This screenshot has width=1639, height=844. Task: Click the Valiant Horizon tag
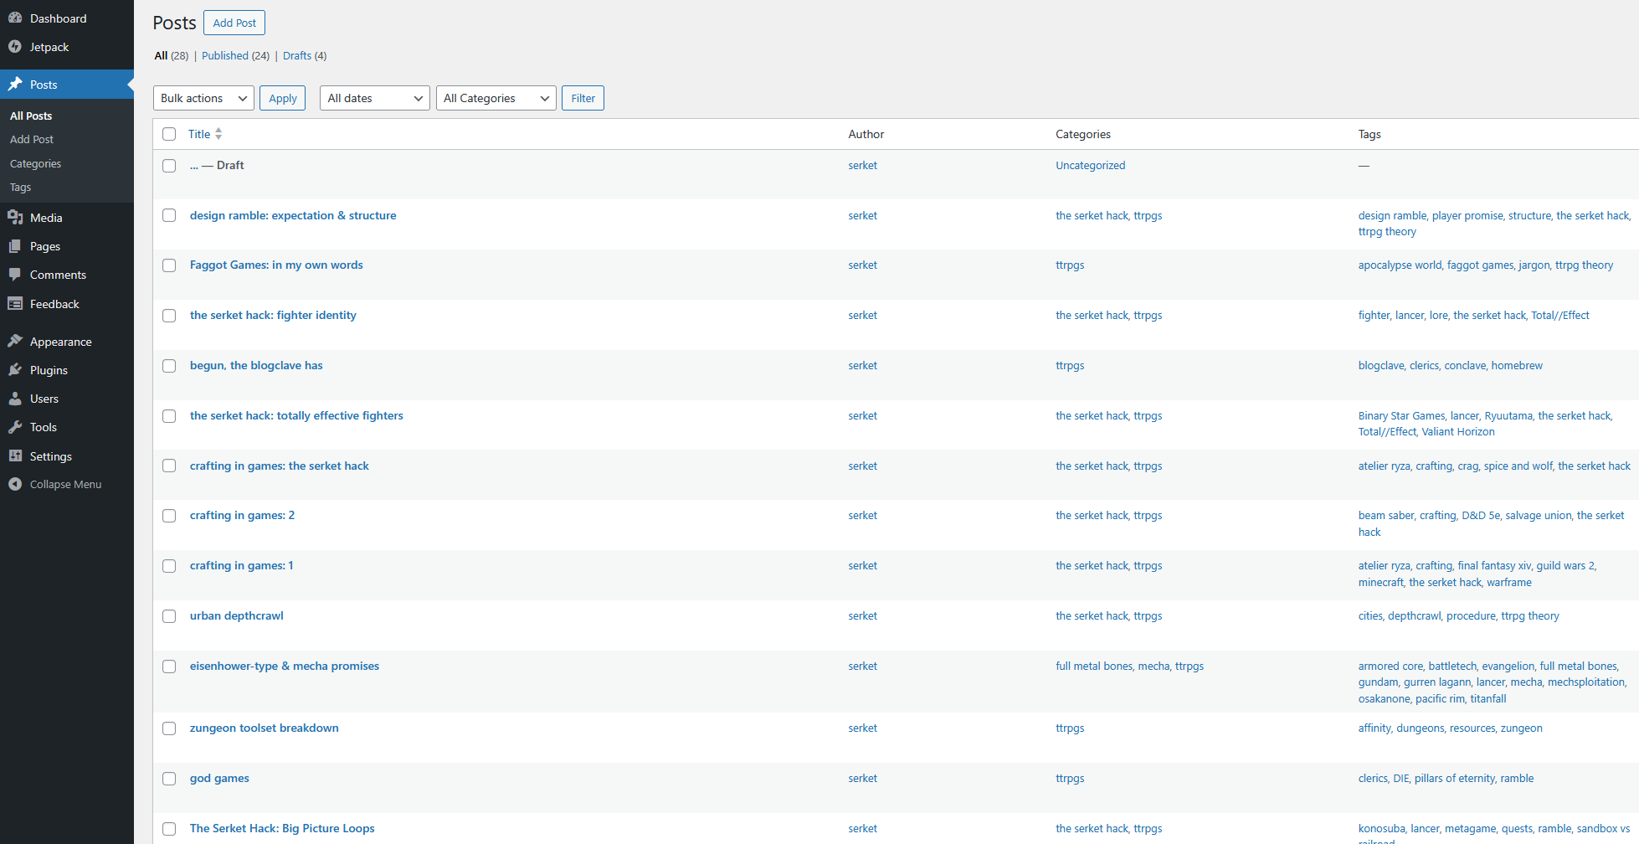tap(1458, 432)
